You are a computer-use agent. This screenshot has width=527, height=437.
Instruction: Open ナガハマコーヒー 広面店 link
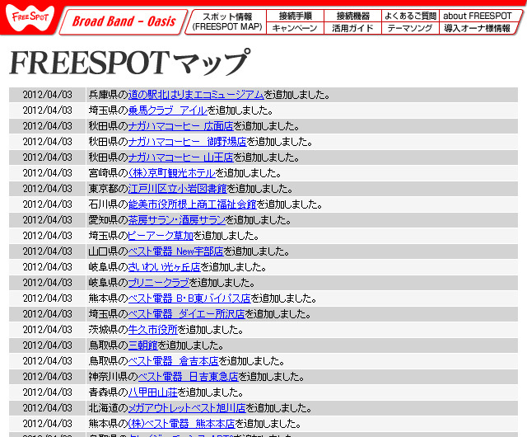pyautogui.click(x=180, y=126)
